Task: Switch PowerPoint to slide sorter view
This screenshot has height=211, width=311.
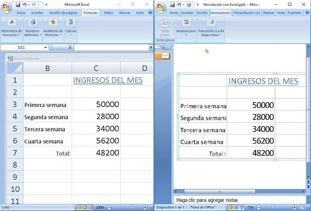Action: coord(236,207)
